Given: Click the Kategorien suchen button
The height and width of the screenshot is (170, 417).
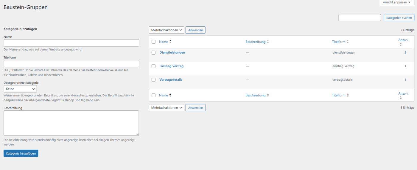Looking at the screenshot, I should [x=399, y=18].
